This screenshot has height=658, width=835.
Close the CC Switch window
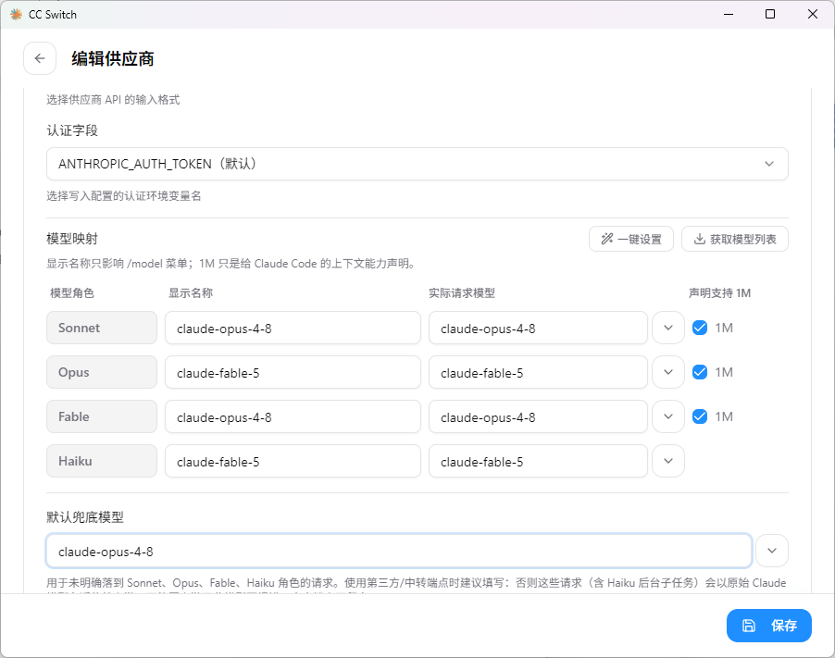tap(813, 15)
